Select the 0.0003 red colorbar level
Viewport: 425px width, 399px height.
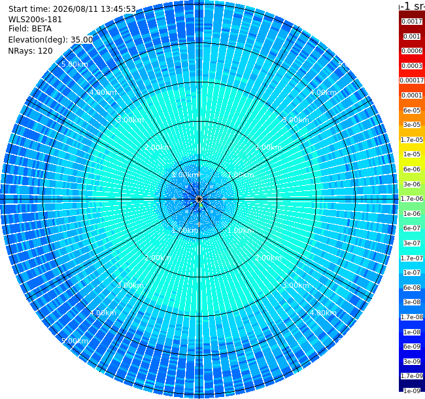pyautogui.click(x=412, y=66)
